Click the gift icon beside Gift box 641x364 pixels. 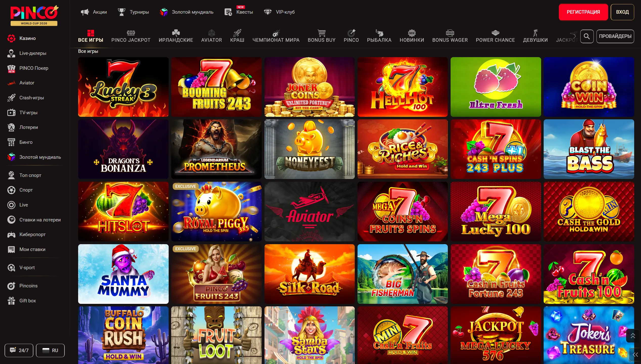[x=11, y=301]
